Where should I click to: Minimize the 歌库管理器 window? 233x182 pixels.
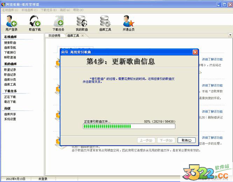pos(218,5)
